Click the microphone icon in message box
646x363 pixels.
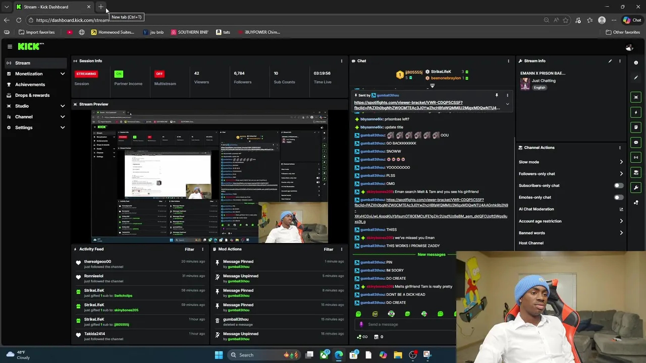[x=361, y=324]
